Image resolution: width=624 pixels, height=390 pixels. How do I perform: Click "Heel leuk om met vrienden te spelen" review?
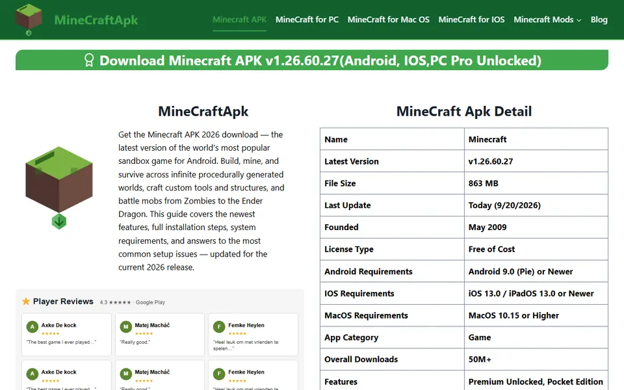[246, 345]
